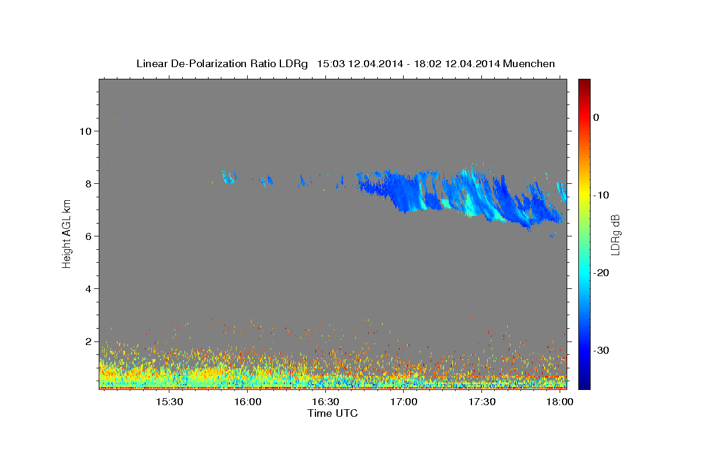
Task: Click the height tick label 10
Action: tap(85, 131)
